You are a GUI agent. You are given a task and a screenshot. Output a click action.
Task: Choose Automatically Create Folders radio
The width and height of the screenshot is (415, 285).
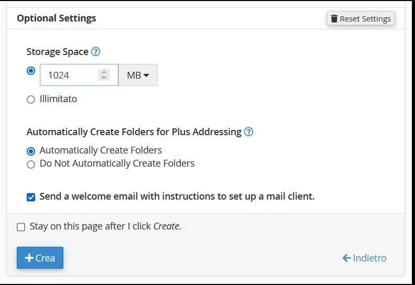point(31,151)
